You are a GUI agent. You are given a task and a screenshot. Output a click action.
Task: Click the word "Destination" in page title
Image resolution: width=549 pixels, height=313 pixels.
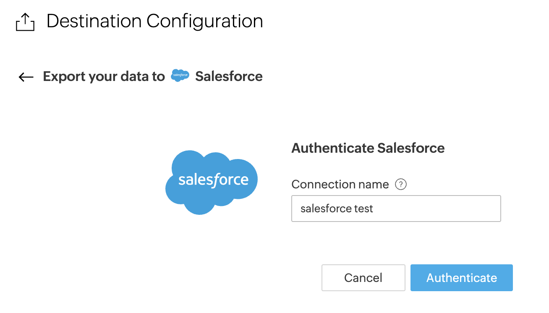tap(94, 21)
